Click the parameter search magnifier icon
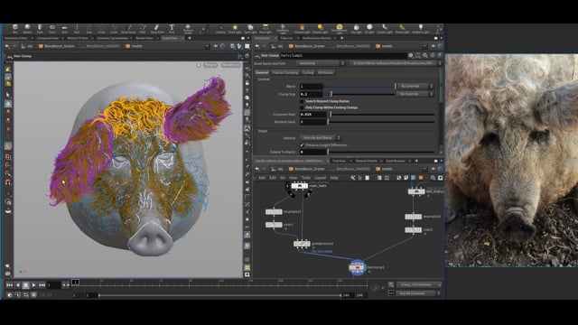 [425, 55]
